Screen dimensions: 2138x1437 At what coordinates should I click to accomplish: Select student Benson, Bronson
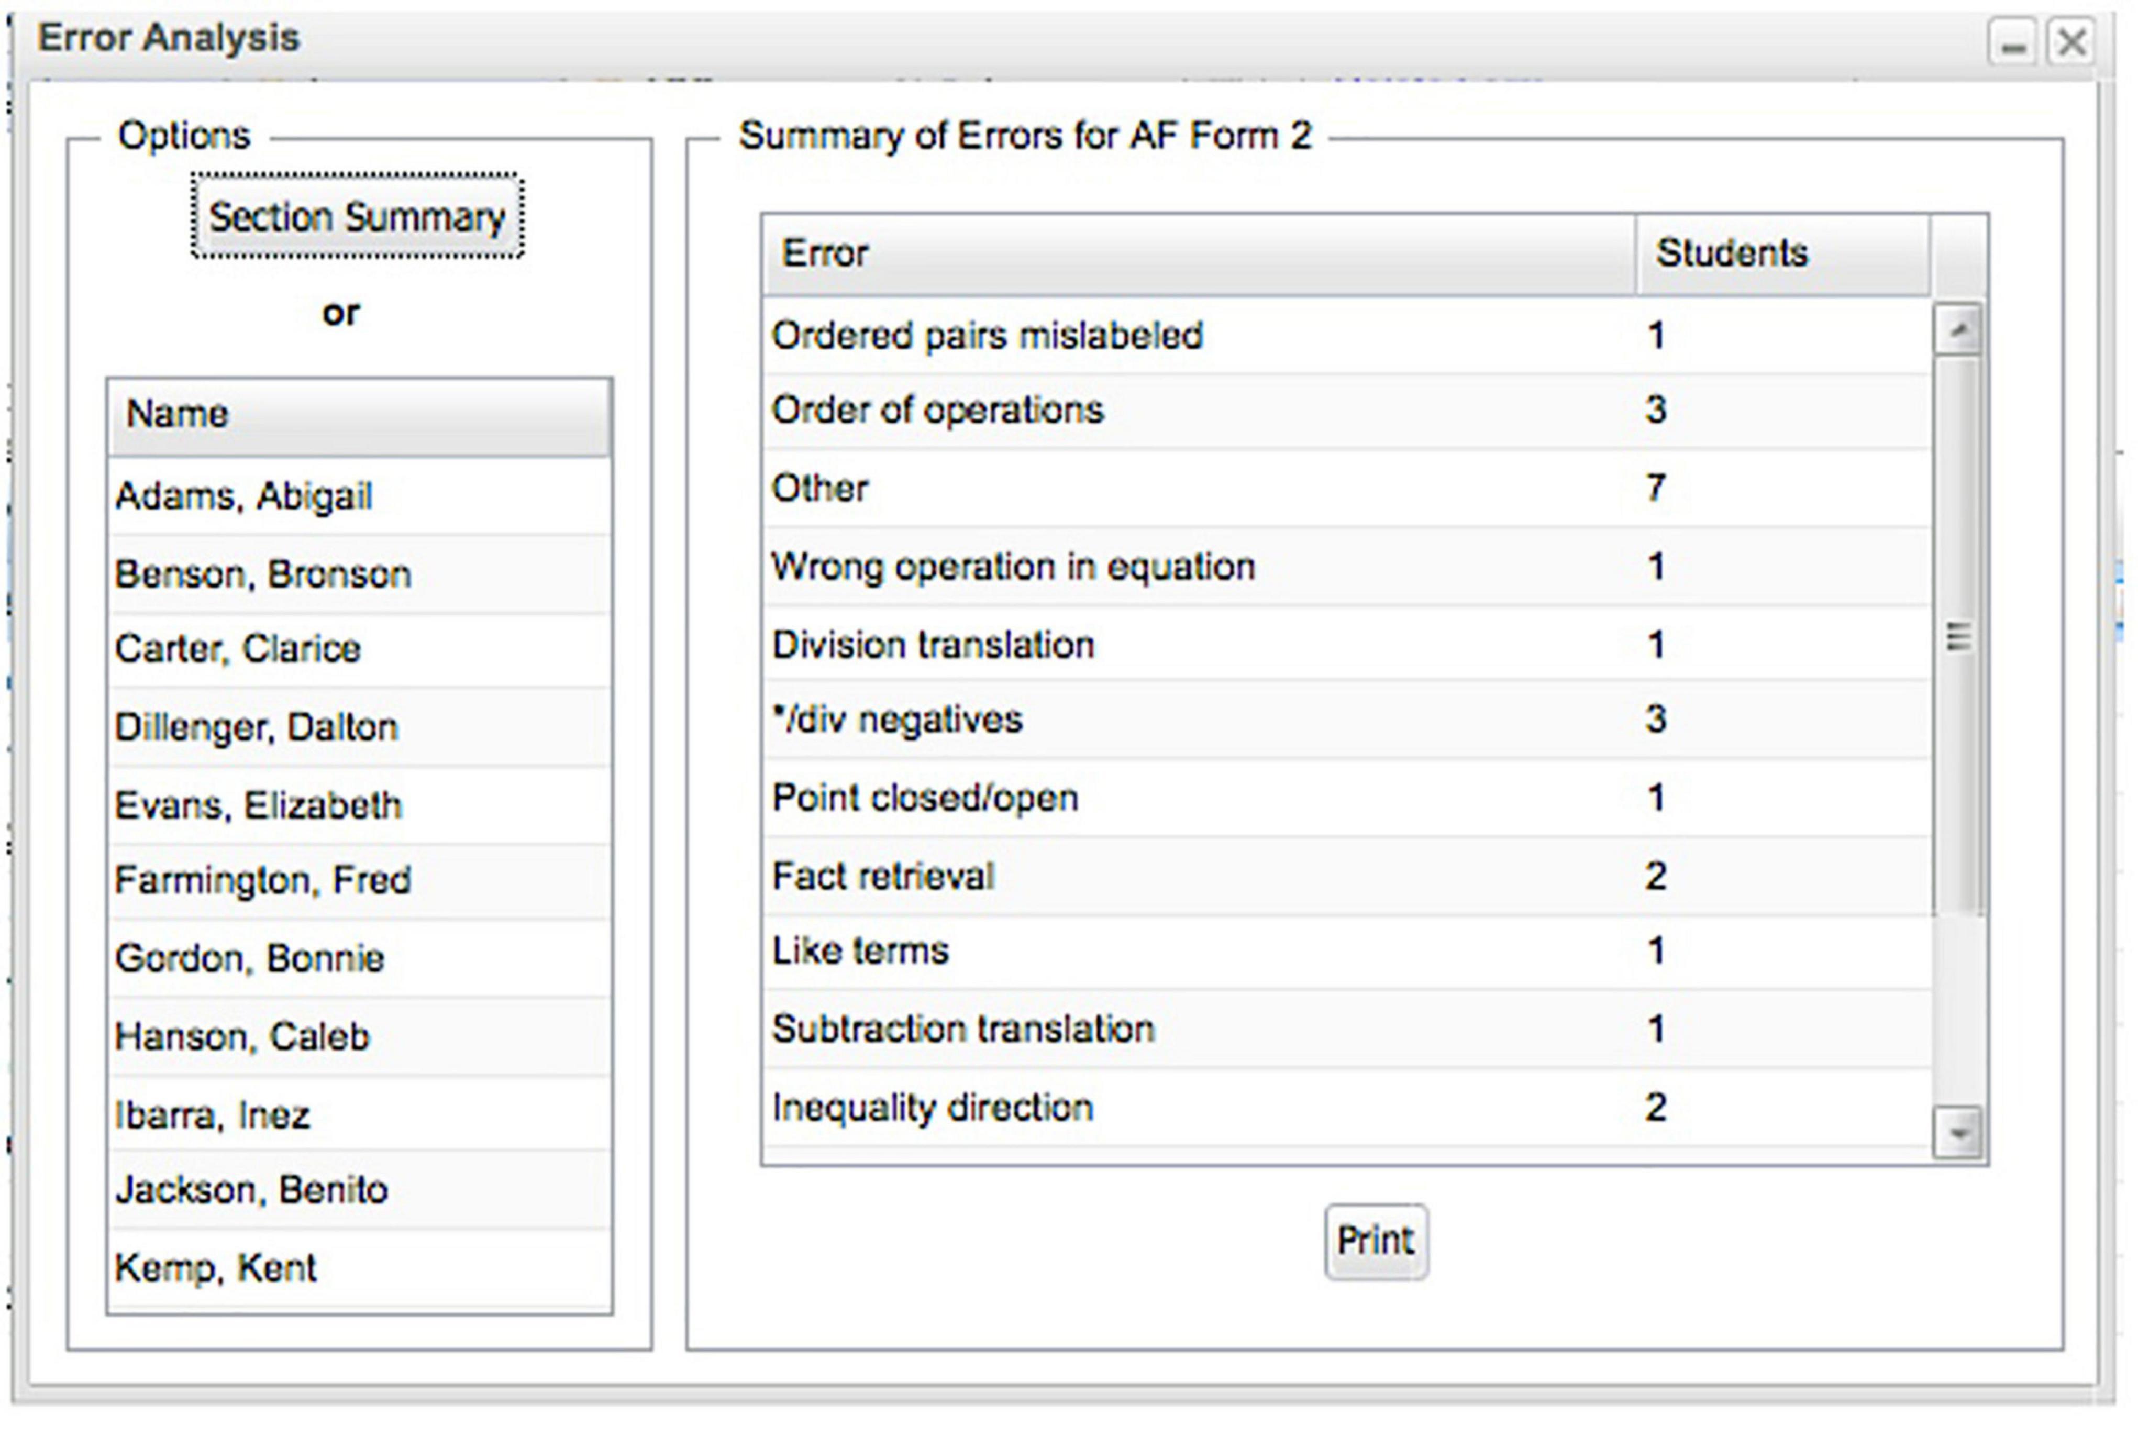pos(359,574)
